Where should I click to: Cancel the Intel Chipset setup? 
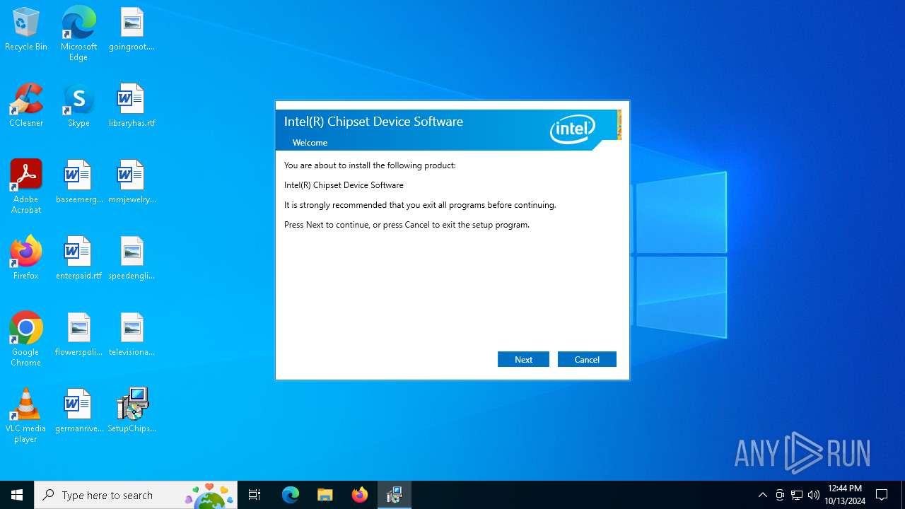point(587,359)
